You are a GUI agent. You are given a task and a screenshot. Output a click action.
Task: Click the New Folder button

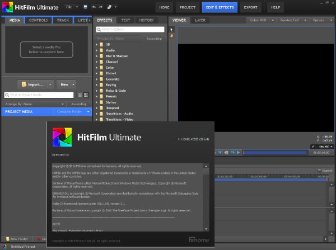(17, 239)
